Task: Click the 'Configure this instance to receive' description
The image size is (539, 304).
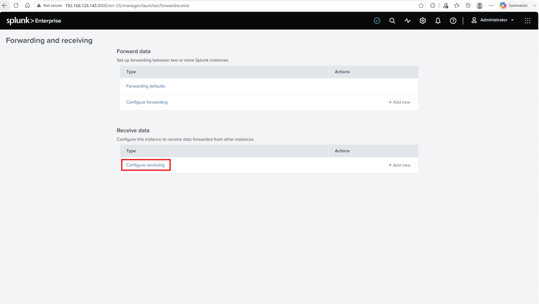Action: (x=186, y=139)
